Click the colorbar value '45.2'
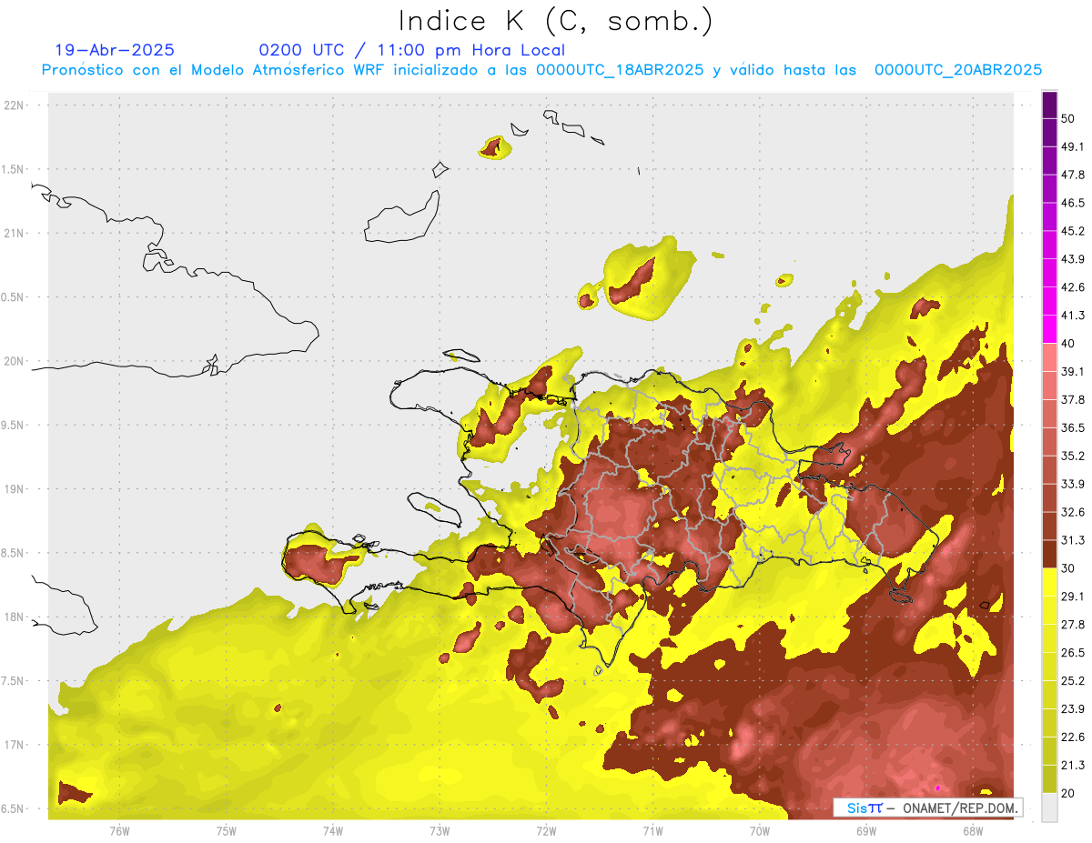The image size is (1092, 843). (1073, 231)
